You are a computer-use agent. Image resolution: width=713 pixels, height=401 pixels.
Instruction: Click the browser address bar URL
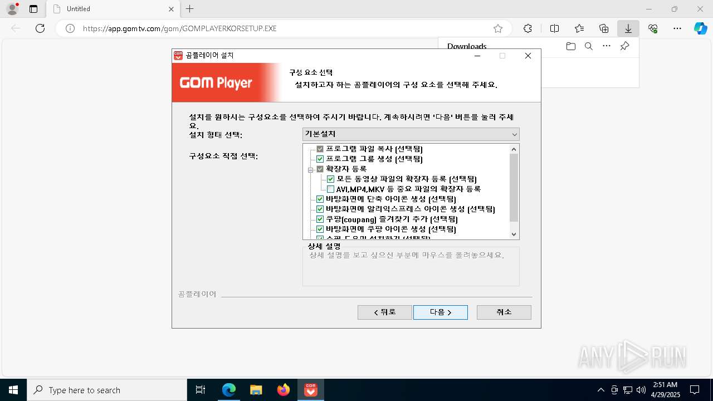point(179,28)
